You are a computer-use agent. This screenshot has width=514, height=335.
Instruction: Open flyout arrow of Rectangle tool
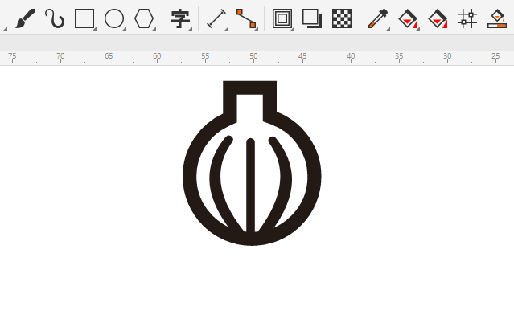pyautogui.click(x=95, y=29)
